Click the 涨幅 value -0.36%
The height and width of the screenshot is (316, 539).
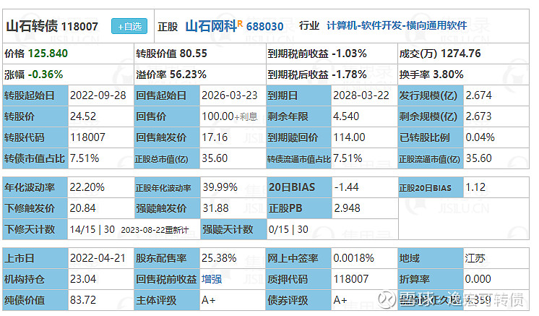point(46,74)
